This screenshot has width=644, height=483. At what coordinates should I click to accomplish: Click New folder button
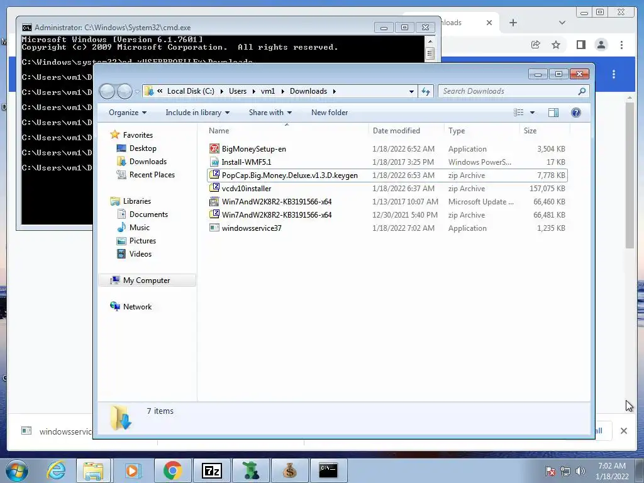pos(330,113)
